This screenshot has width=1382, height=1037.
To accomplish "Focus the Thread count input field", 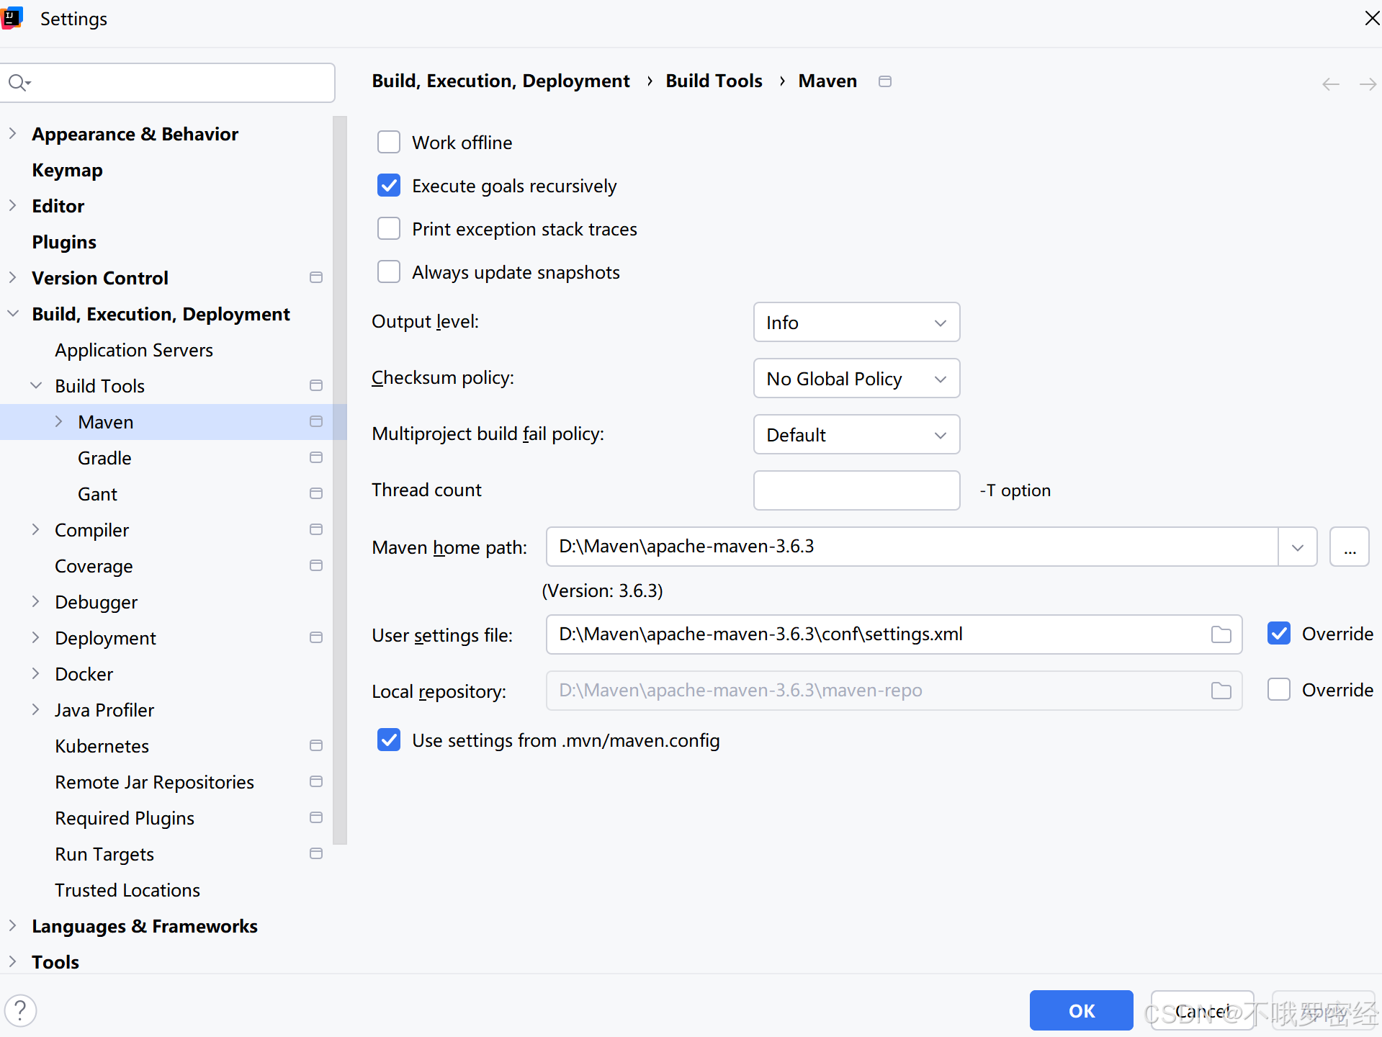I will coord(856,490).
